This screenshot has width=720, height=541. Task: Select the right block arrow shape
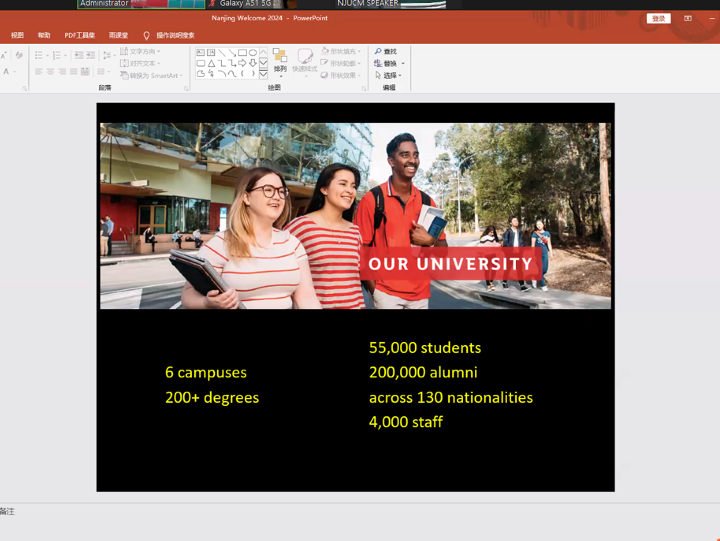tap(242, 63)
